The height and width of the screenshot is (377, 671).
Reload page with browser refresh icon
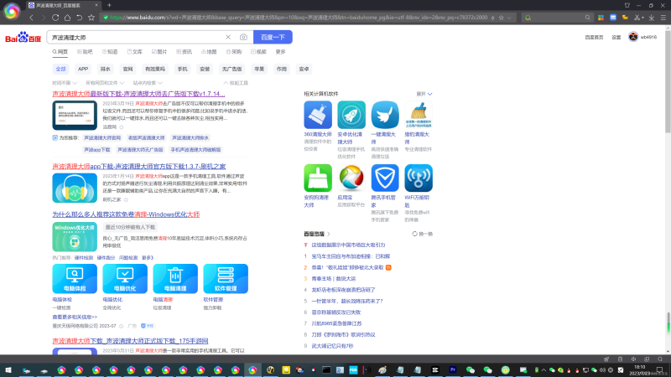55,18
